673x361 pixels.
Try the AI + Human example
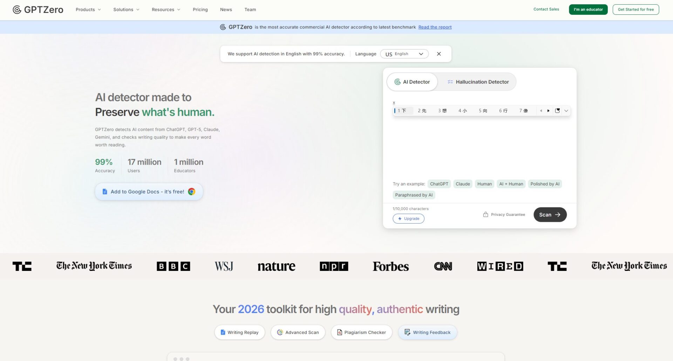click(511, 184)
